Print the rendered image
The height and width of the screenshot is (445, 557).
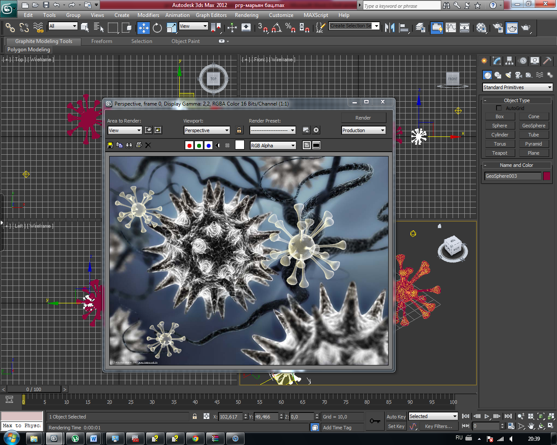(x=139, y=145)
